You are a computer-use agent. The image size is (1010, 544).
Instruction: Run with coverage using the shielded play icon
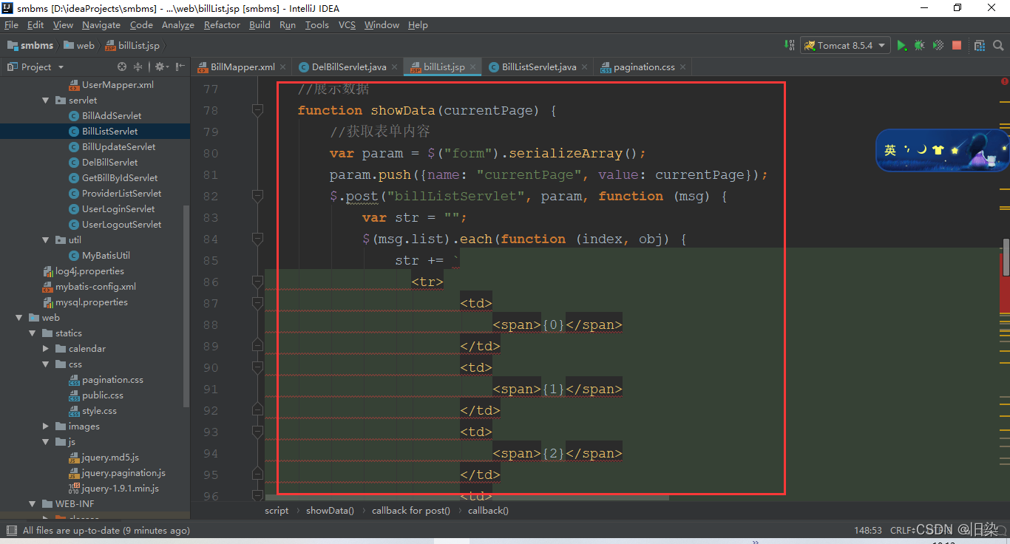(x=938, y=45)
